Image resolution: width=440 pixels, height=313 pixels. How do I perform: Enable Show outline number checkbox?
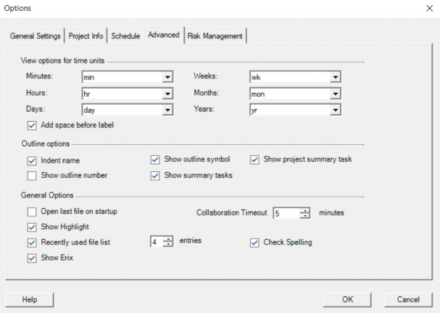click(32, 176)
